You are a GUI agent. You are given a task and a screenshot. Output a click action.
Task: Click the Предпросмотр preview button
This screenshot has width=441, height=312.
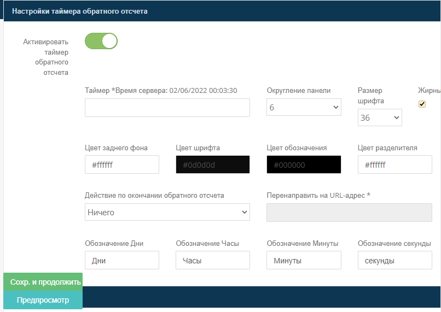[43, 300]
